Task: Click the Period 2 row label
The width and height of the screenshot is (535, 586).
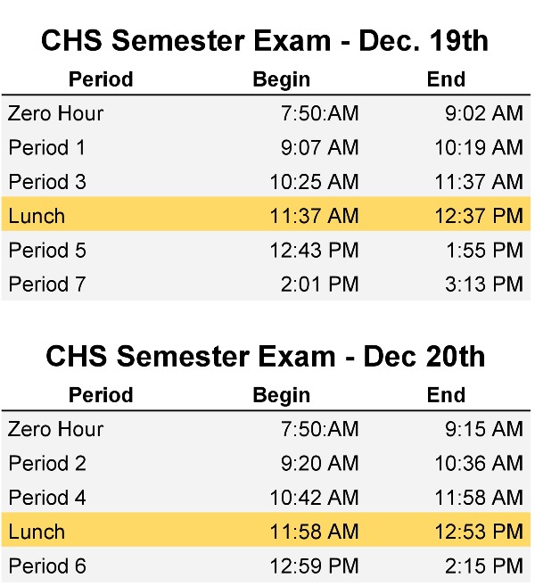Action: (x=47, y=463)
